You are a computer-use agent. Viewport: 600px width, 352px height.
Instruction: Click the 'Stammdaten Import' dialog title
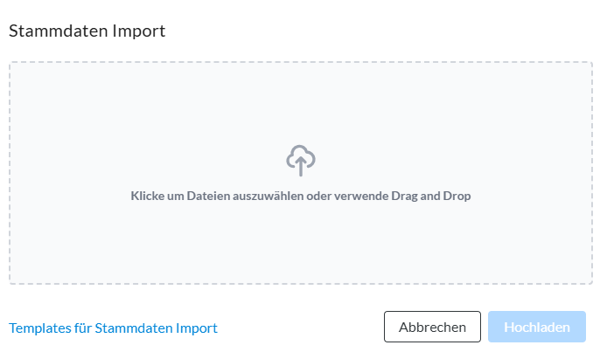tap(87, 31)
